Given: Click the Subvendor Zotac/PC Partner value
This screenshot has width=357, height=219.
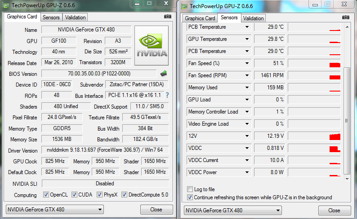Looking at the screenshot, I should (137, 84).
